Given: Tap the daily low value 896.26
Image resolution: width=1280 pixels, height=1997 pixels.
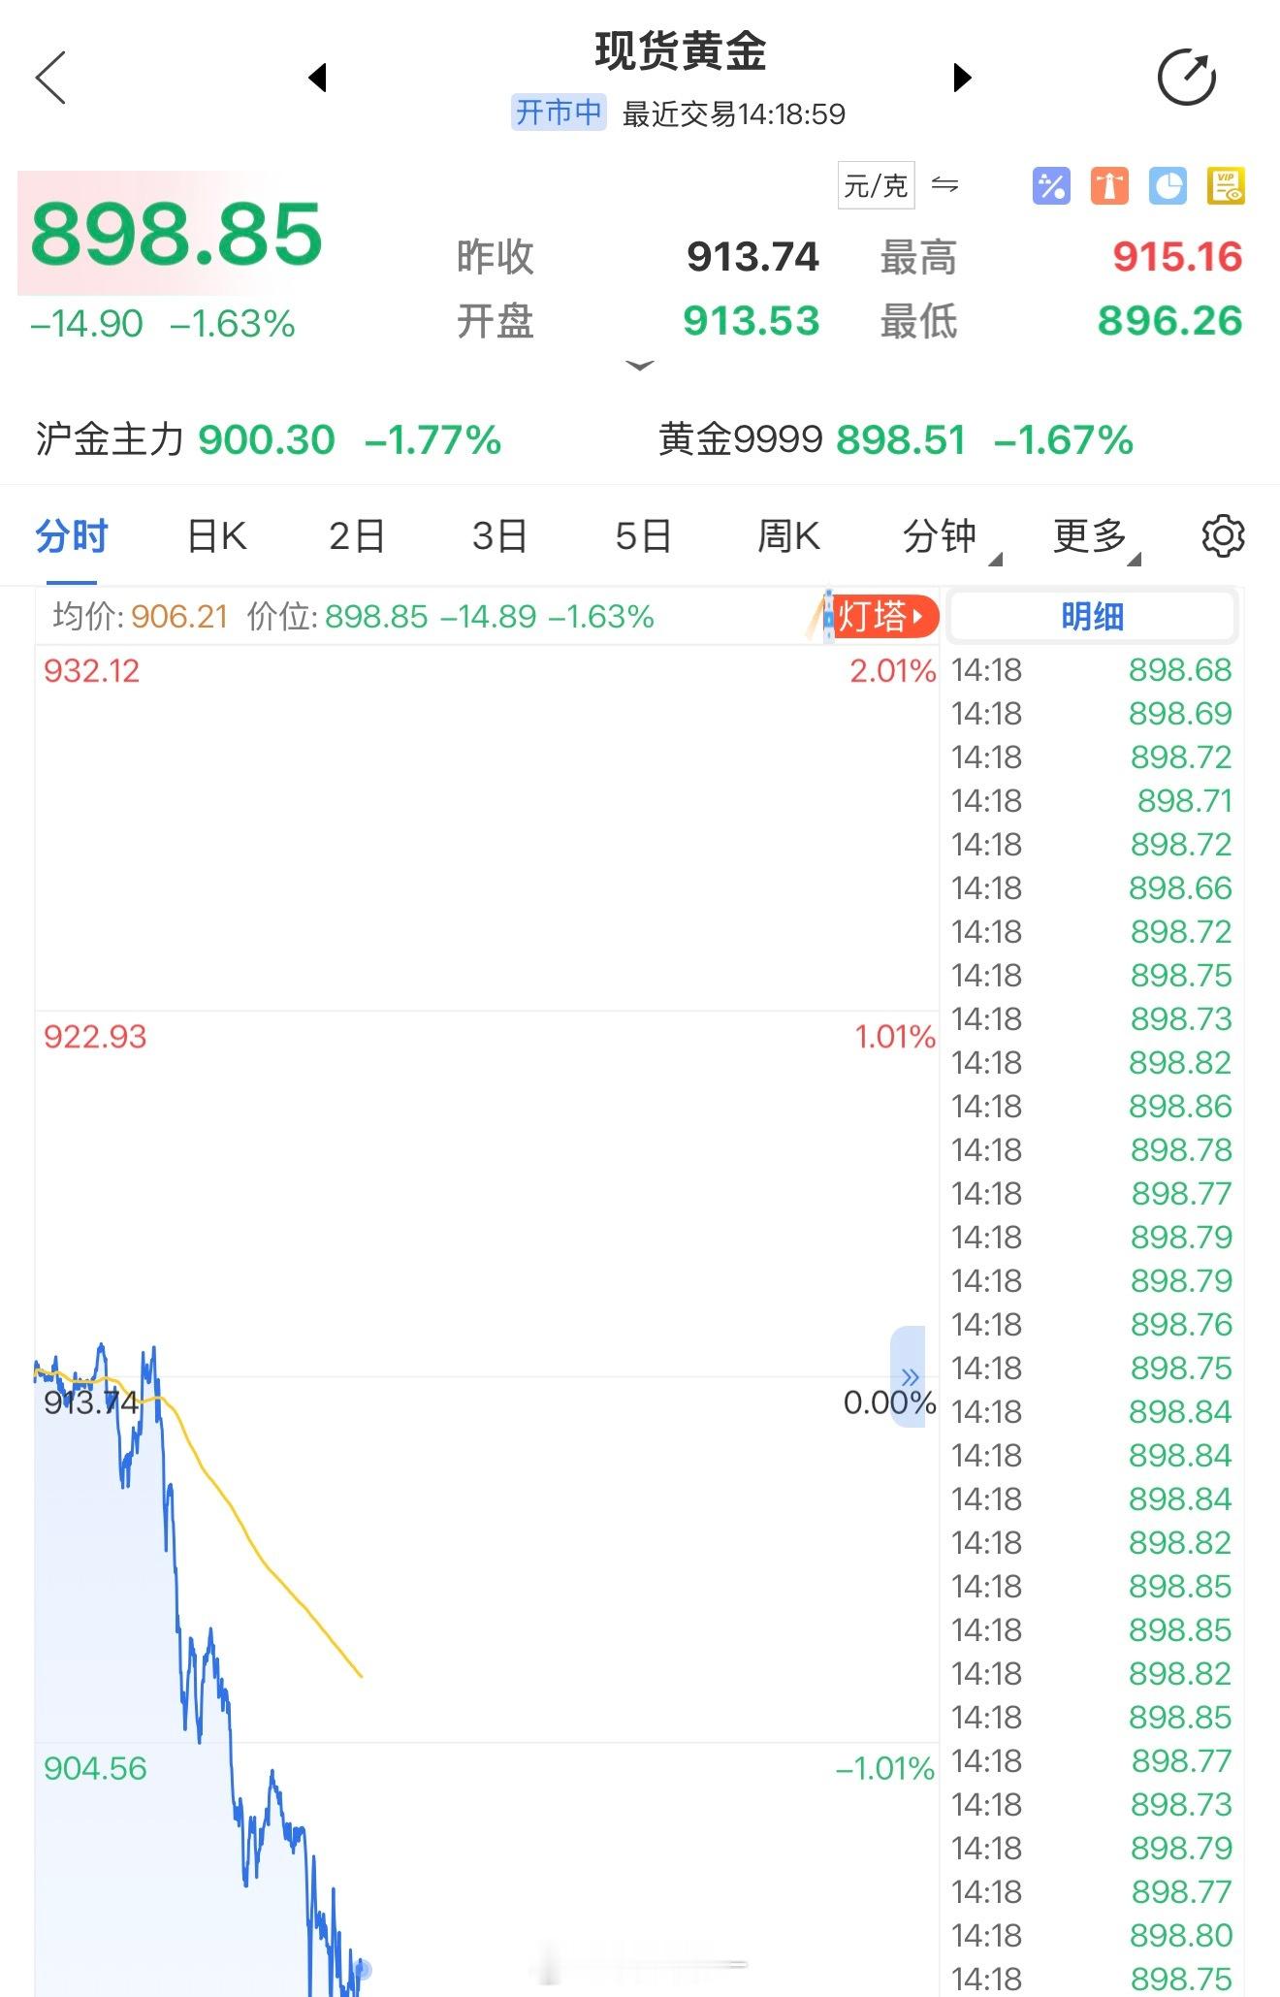Looking at the screenshot, I should [x=1169, y=321].
